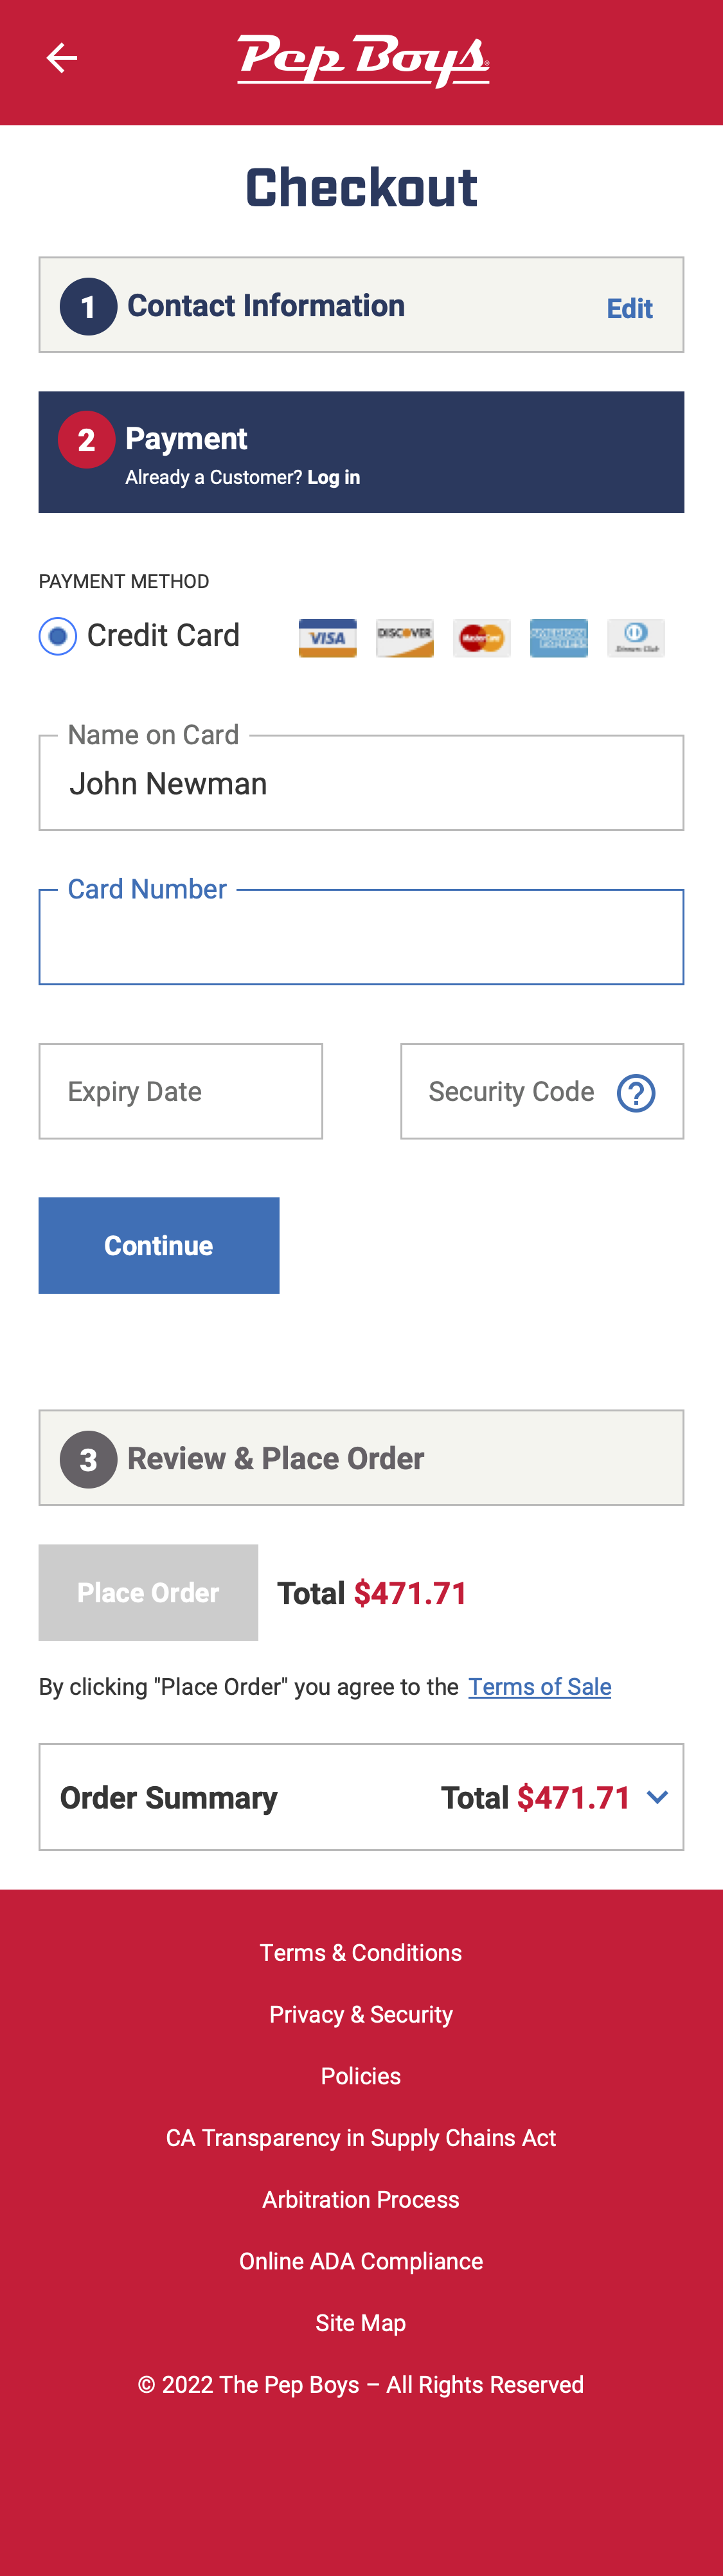Click the Expiry Date field
723x2576 pixels.
point(180,1092)
